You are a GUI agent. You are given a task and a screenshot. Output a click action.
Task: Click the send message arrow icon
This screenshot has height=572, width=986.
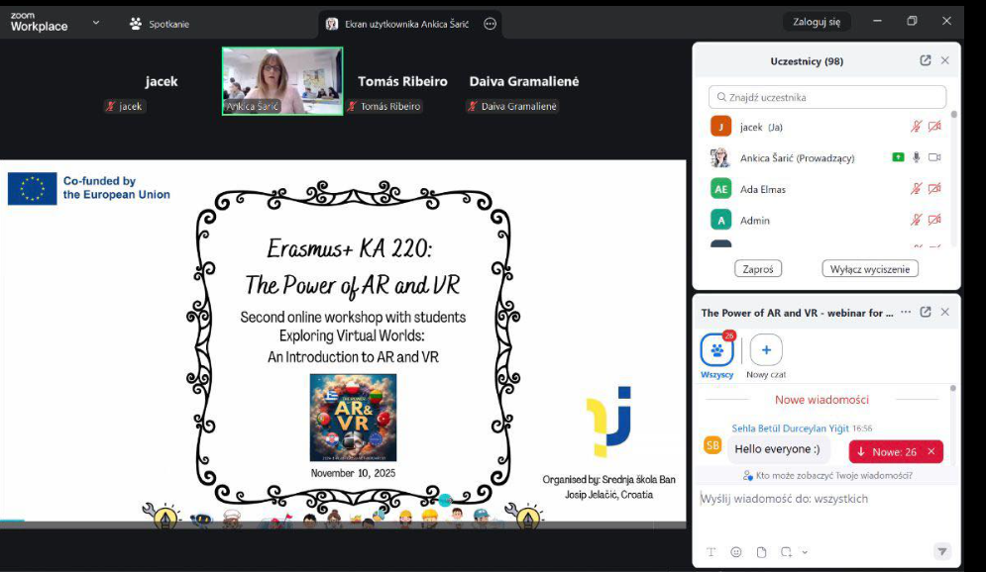pyautogui.click(x=941, y=551)
